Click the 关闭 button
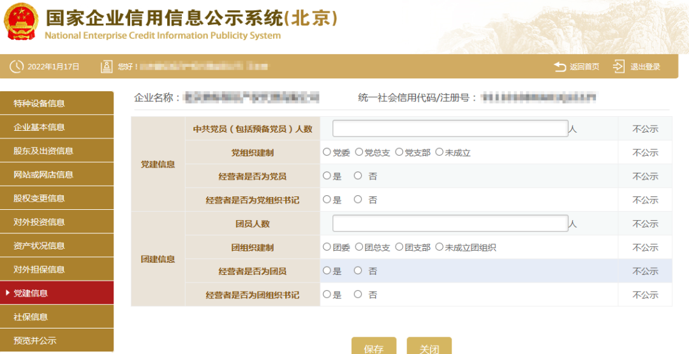The height and width of the screenshot is (354, 689). [429, 346]
